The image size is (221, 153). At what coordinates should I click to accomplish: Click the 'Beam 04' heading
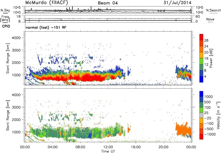click(108, 3)
